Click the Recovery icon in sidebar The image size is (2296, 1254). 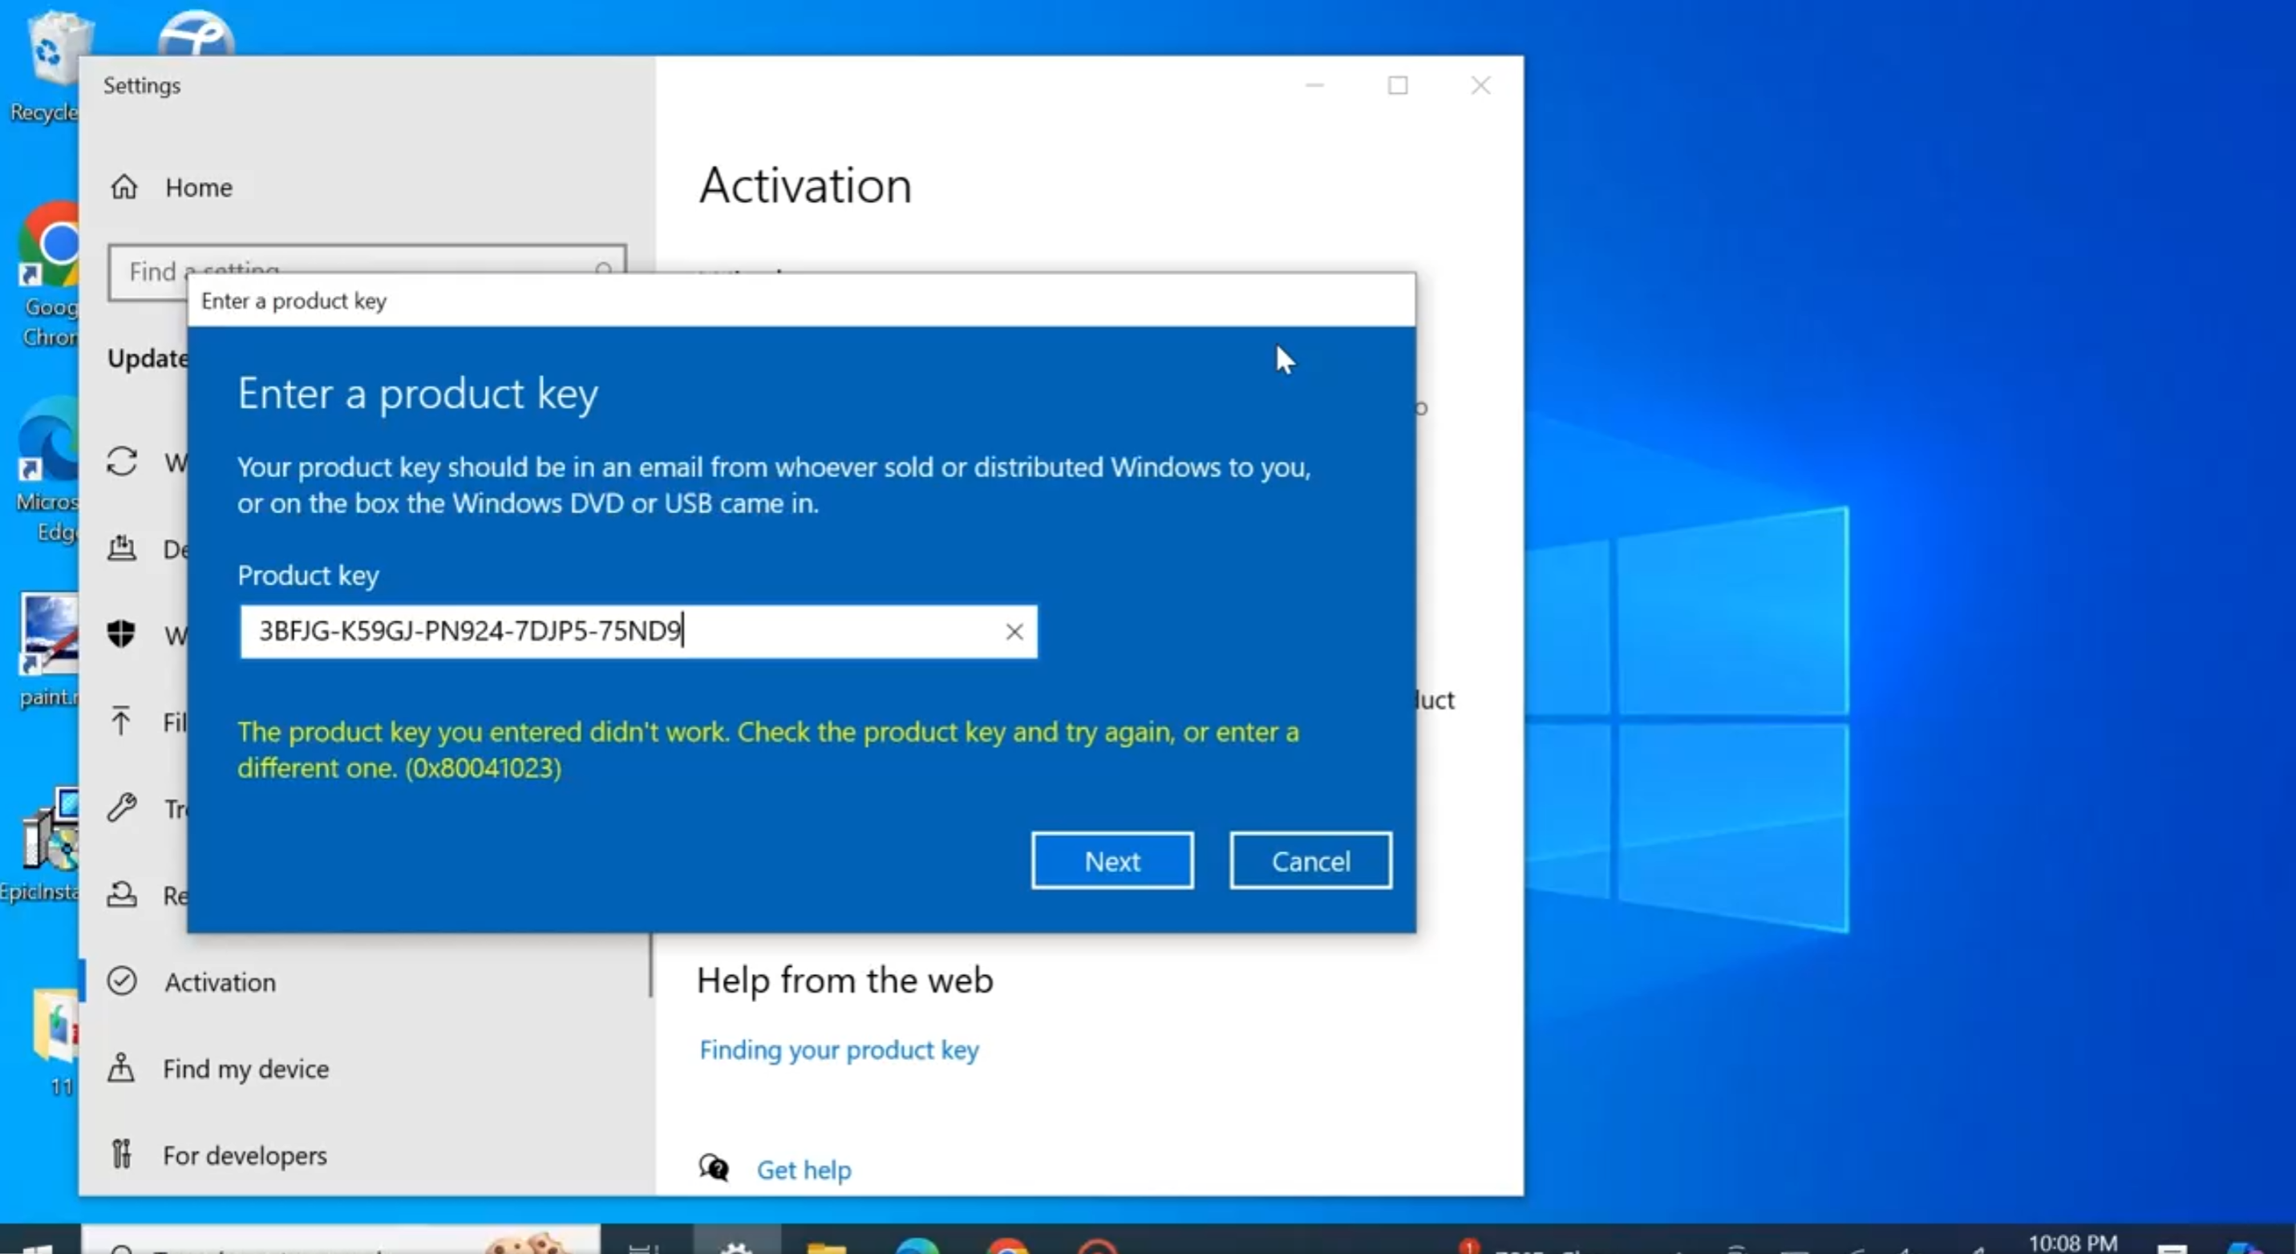coord(122,893)
